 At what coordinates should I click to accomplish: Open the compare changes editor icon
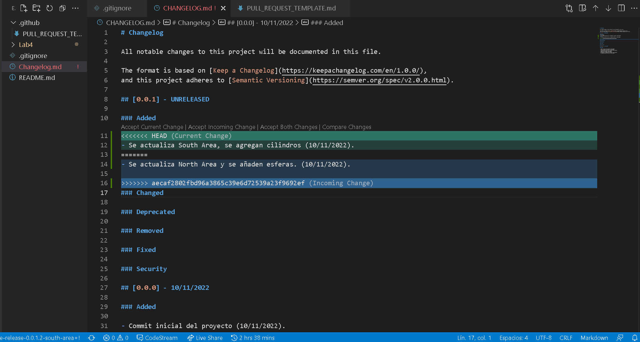[569, 8]
